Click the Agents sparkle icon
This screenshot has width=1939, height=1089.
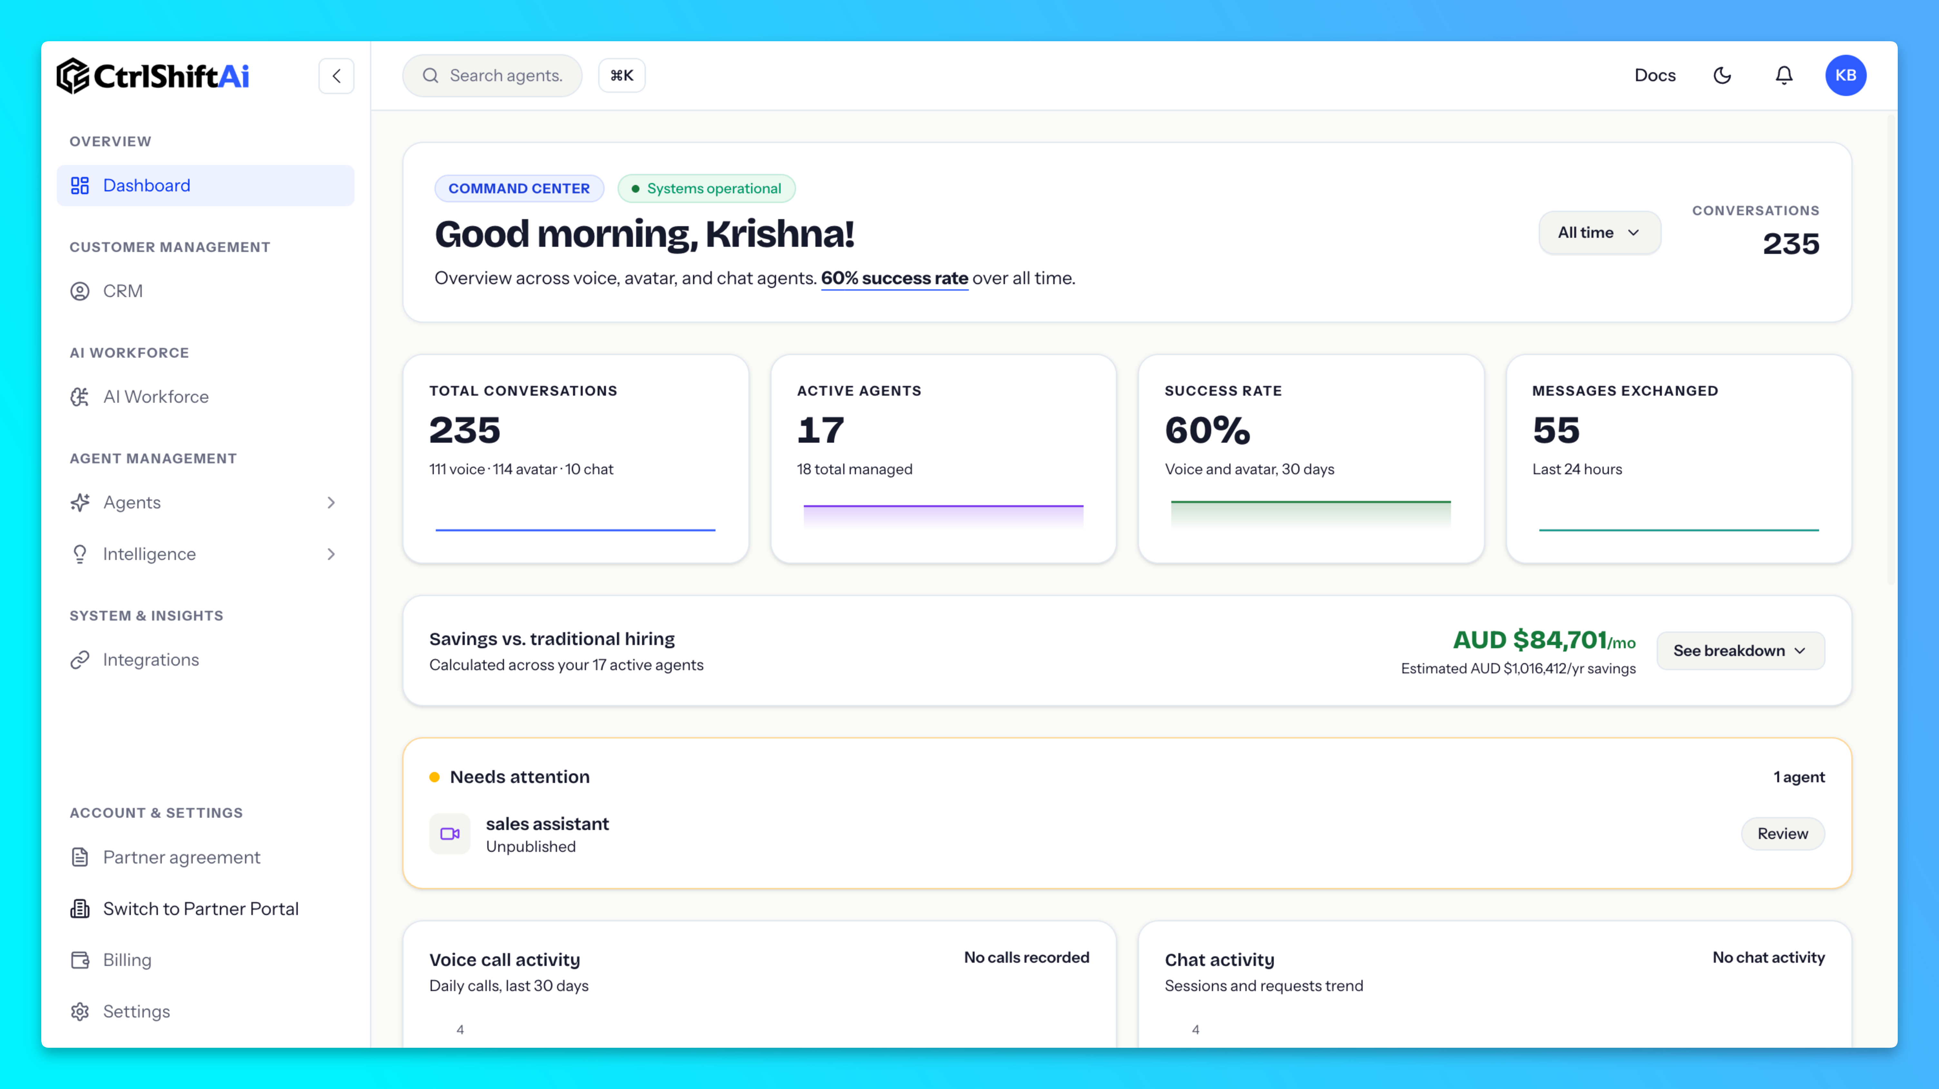[x=80, y=503]
